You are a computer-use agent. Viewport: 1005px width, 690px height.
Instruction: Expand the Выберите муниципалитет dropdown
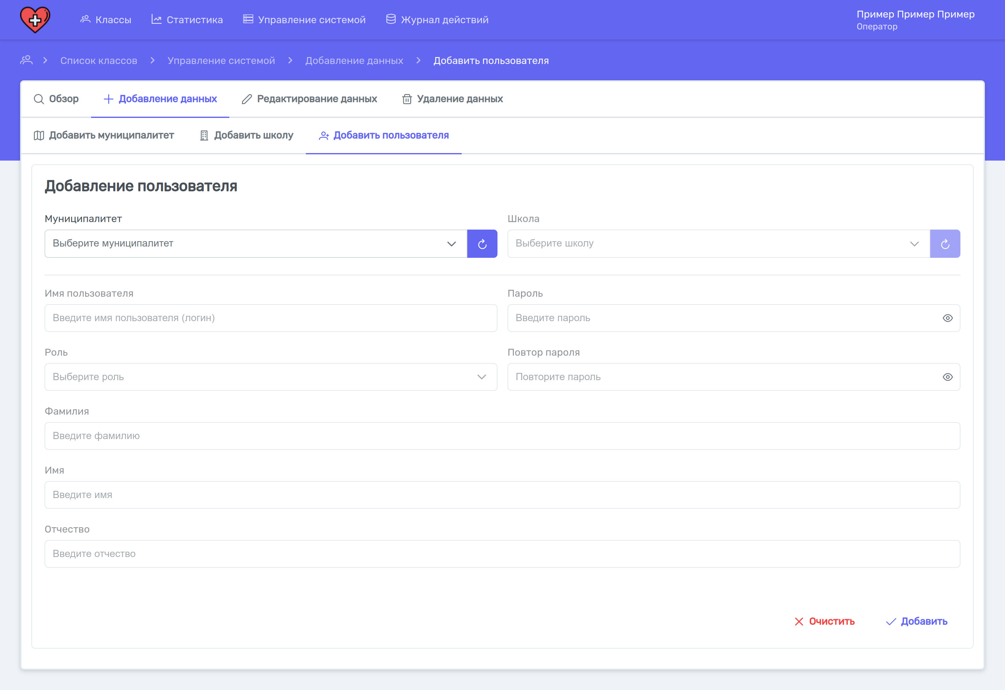click(256, 244)
